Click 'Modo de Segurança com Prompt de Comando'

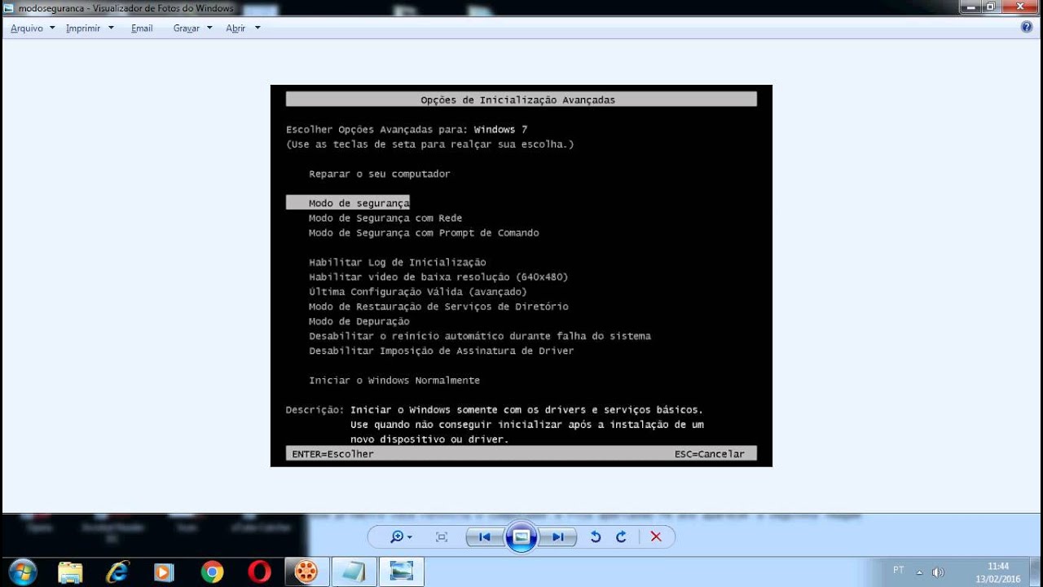coord(424,232)
